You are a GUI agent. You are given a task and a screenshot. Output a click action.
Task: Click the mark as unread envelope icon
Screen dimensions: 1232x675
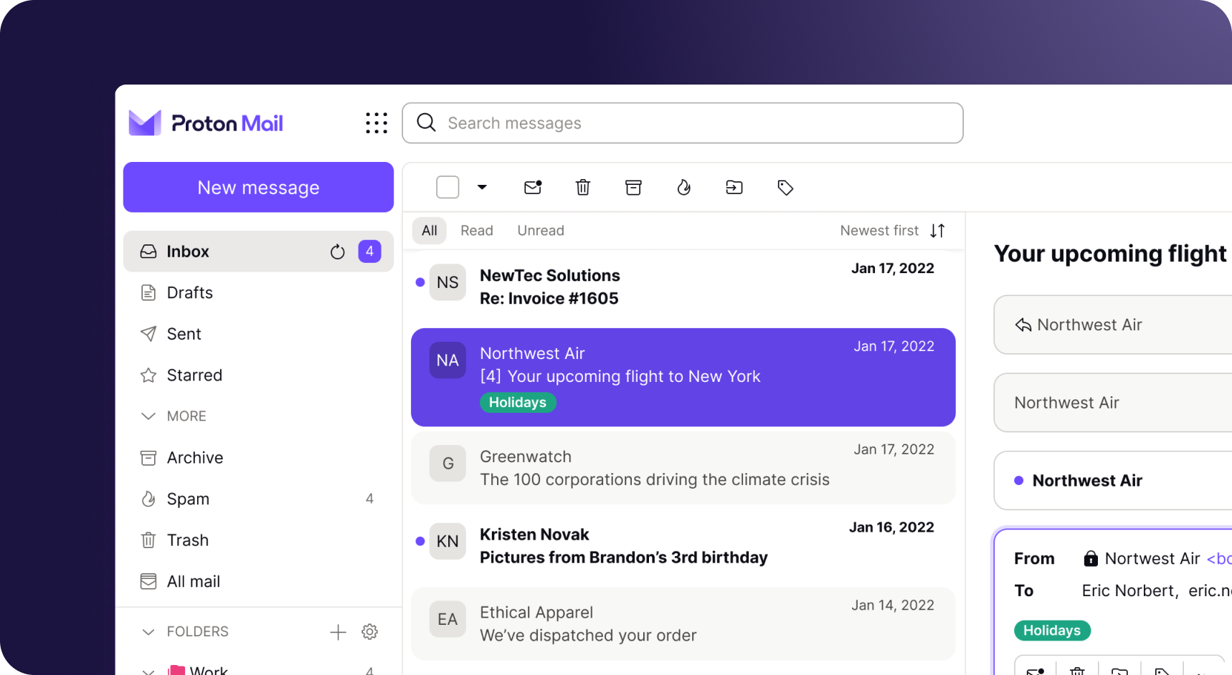click(x=533, y=188)
